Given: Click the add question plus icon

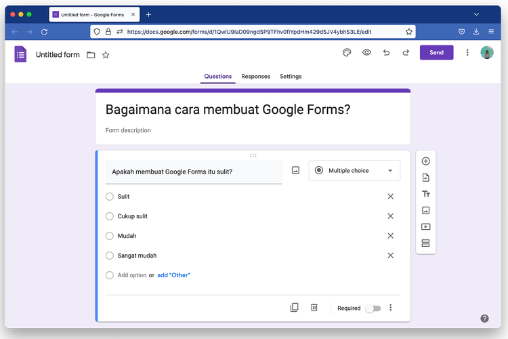Looking at the screenshot, I should 425,161.
